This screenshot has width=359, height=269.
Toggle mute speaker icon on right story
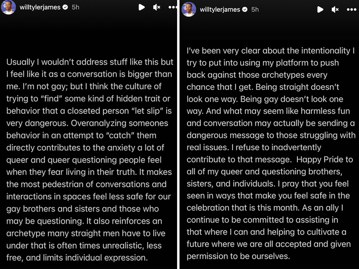tap(335, 9)
